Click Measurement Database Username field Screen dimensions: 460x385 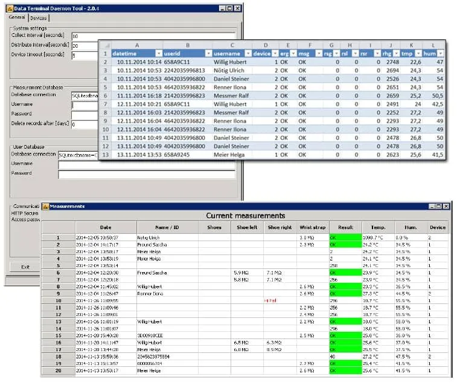click(85, 105)
